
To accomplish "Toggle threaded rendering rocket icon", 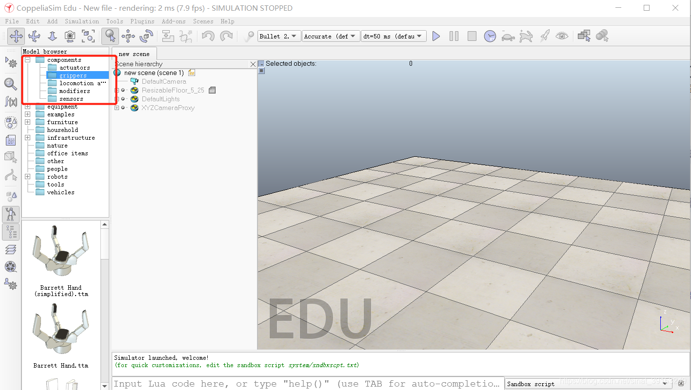I will tap(544, 36).
